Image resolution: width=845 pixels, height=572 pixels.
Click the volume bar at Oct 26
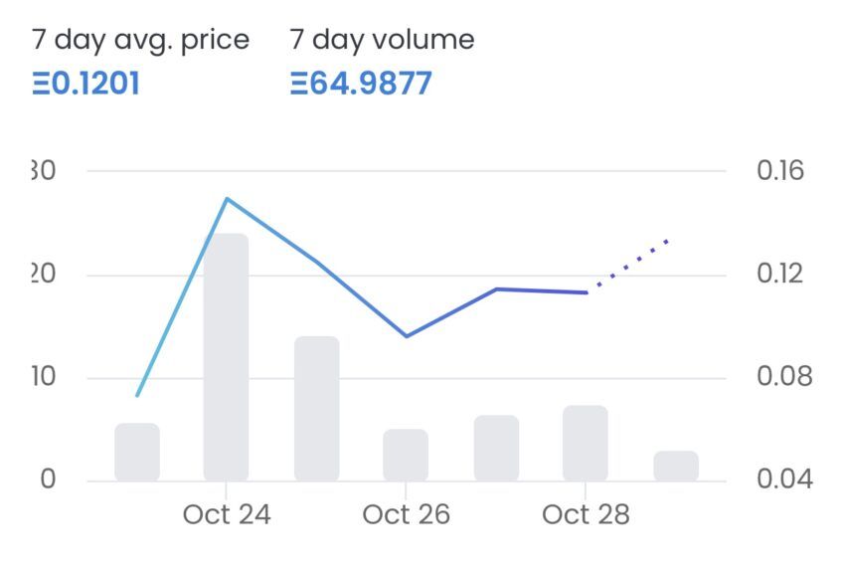coord(406,455)
